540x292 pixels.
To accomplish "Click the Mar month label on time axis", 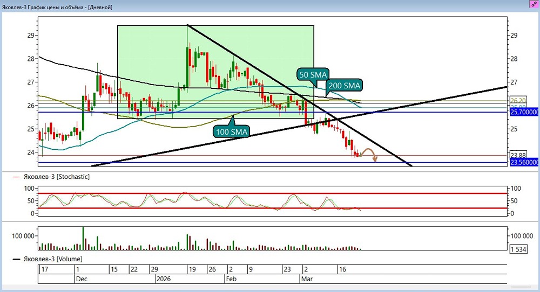I will pyautogui.click(x=307, y=279).
